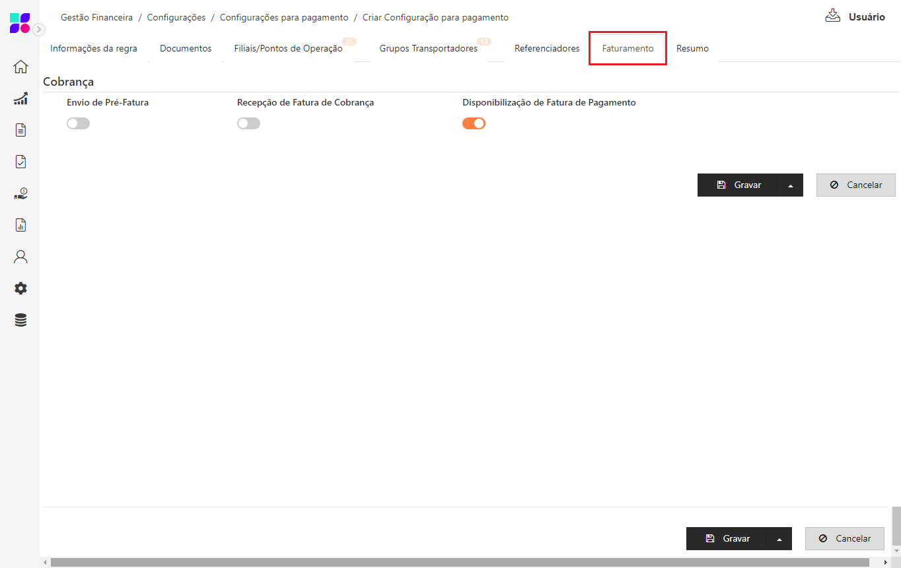
Task: Open the growth chart analytics icon
Action: tap(20, 98)
